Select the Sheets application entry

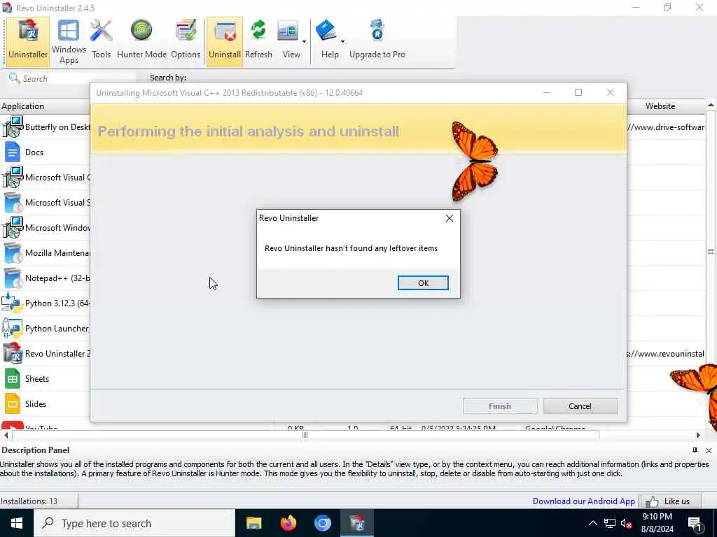pos(46,378)
